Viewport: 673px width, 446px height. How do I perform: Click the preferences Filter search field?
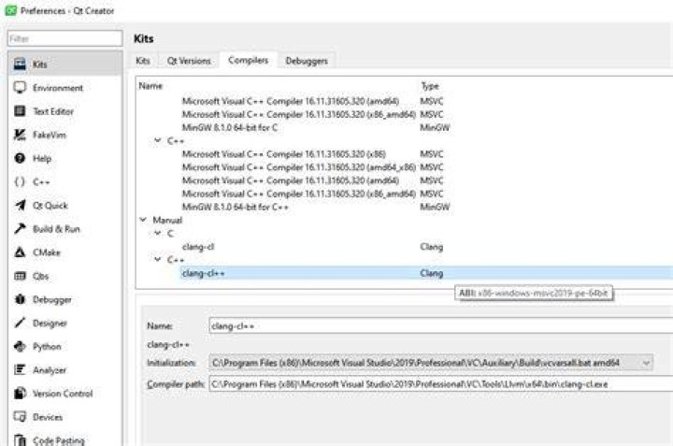[x=64, y=38]
